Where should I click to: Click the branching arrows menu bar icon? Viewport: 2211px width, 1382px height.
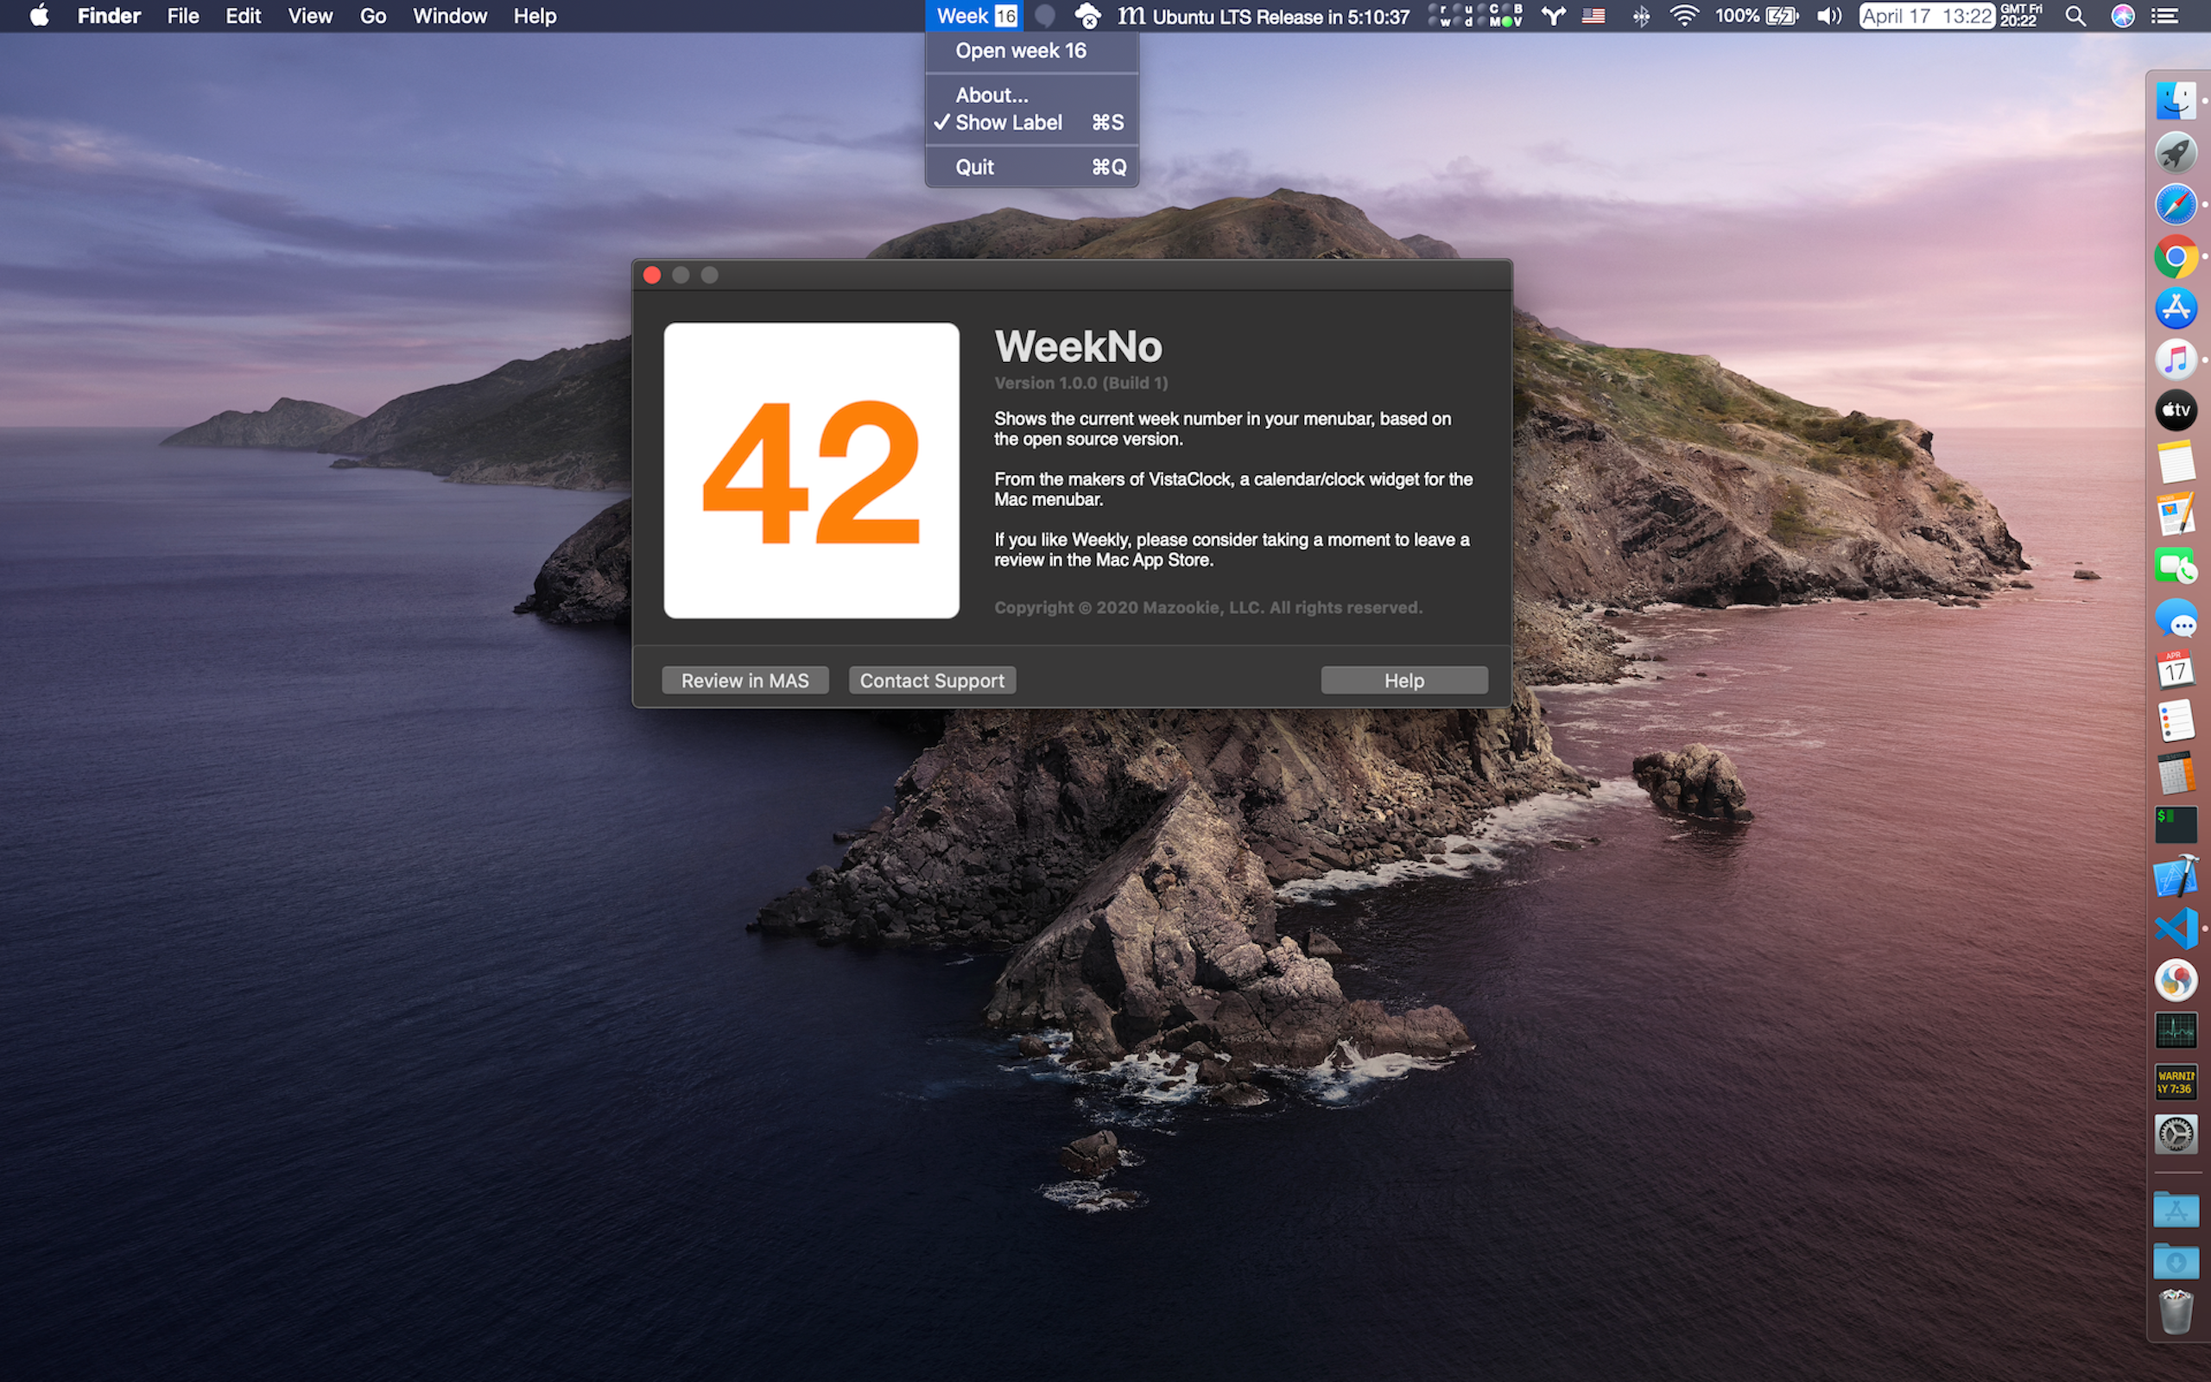point(1553,16)
